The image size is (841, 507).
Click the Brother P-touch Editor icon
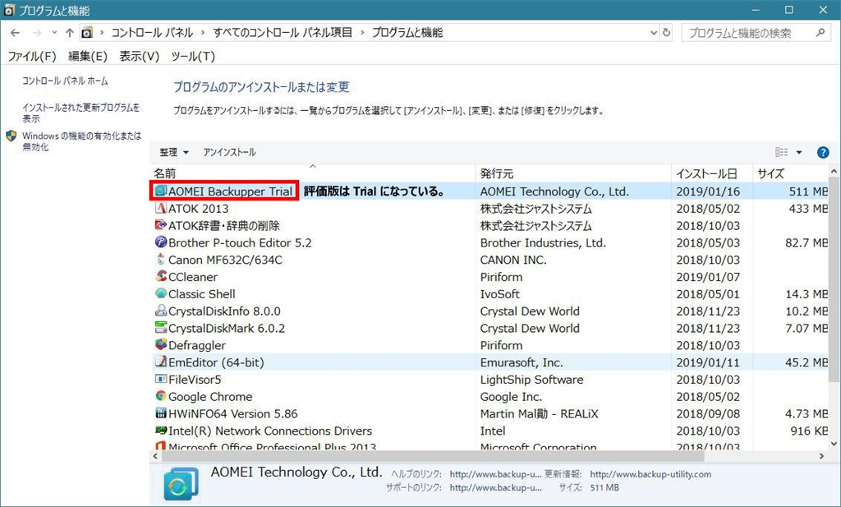160,242
